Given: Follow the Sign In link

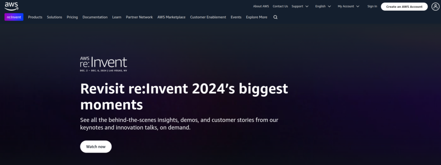Looking at the screenshot, I should (x=372, y=6).
